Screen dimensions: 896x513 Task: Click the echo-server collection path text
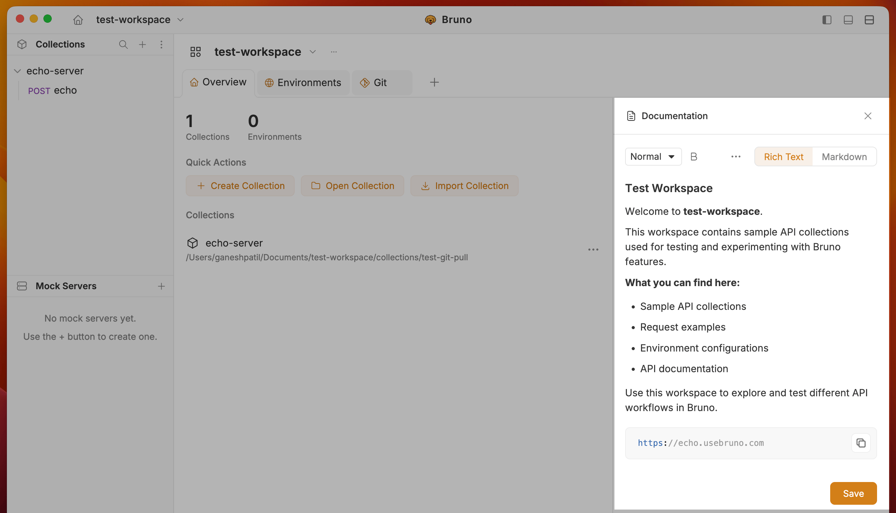pos(327,258)
